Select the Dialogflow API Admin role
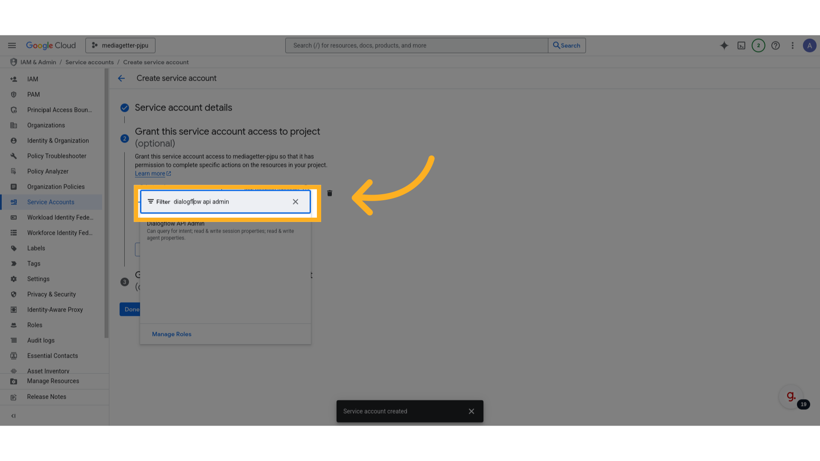 point(225,230)
